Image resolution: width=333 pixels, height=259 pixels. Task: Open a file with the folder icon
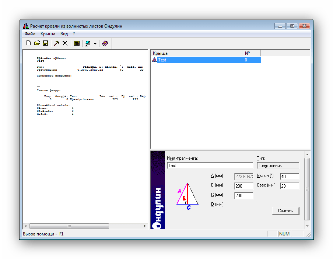point(37,43)
